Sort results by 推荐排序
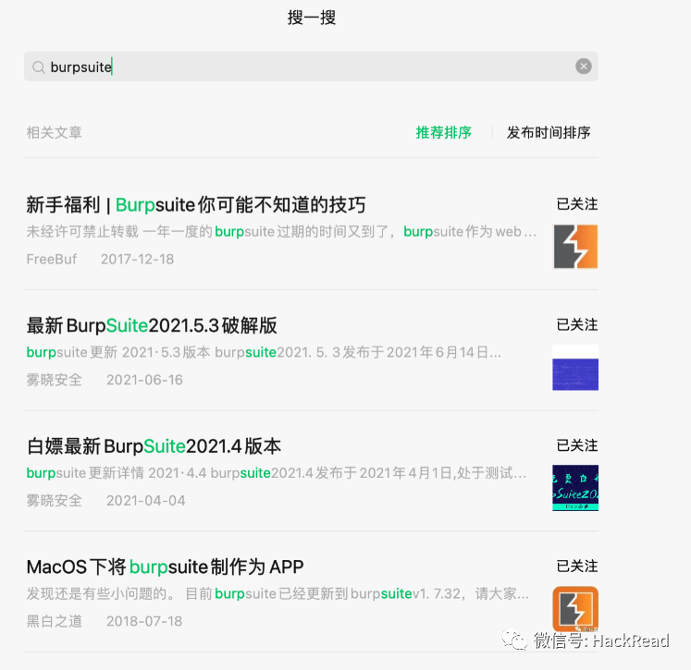The width and height of the screenshot is (691, 670). (x=443, y=132)
